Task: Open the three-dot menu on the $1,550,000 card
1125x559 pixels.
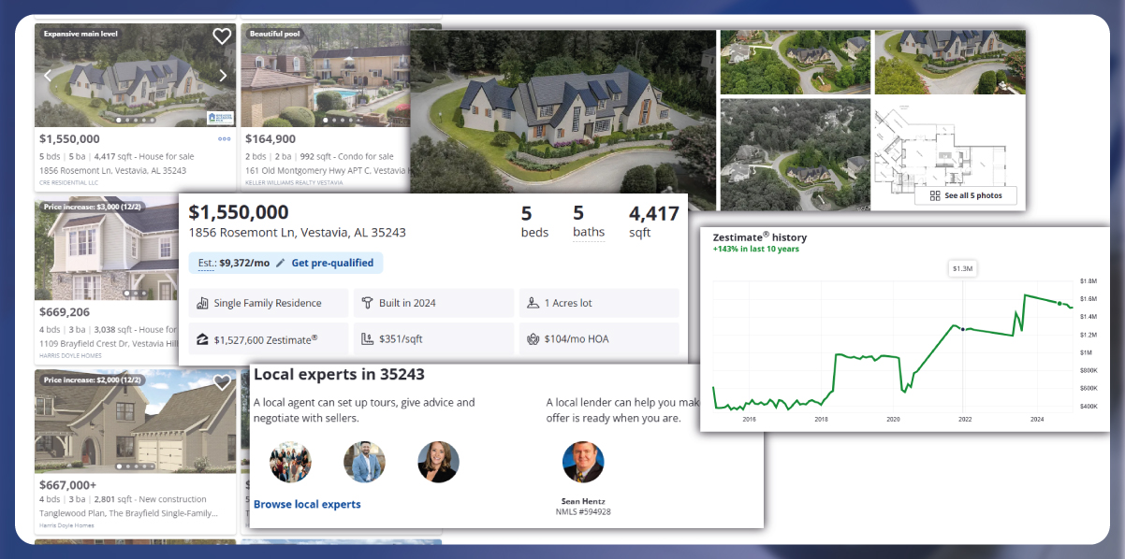Action: [225, 138]
